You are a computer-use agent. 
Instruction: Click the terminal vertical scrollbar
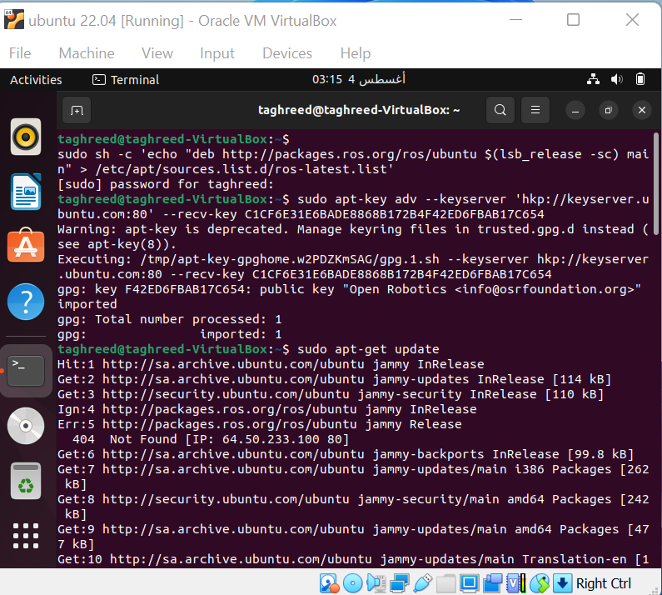point(655,184)
